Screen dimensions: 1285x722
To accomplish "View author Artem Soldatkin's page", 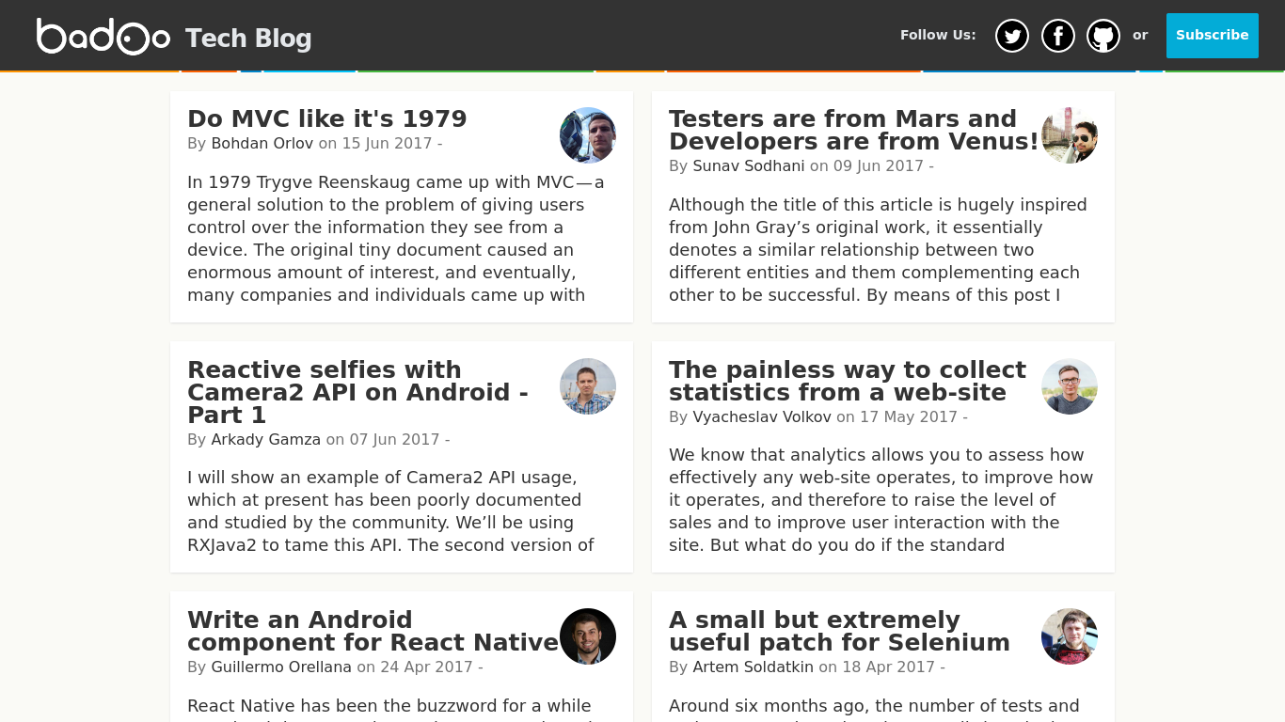I will pos(754,667).
